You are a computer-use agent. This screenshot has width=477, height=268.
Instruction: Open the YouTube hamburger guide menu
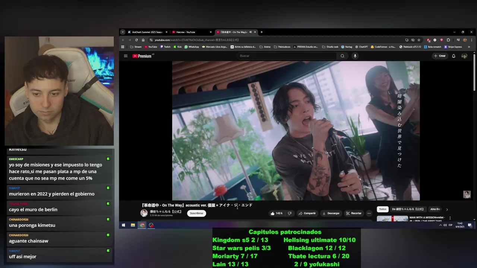(126, 56)
